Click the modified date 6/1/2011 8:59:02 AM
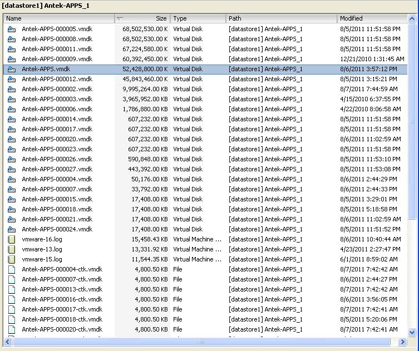 (369, 259)
